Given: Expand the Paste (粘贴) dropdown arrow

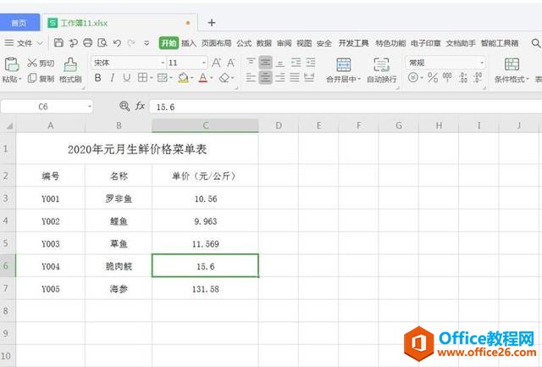Looking at the screenshot, I should 20,79.
